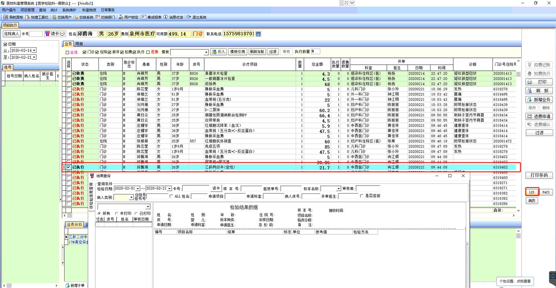Click the 打印条码 print barcode button
556x288 pixels.
(x=539, y=175)
